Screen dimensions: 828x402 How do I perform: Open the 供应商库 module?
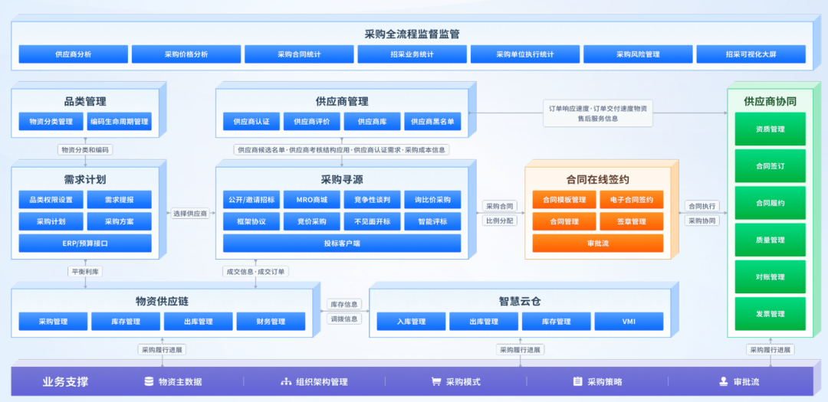[x=373, y=121]
